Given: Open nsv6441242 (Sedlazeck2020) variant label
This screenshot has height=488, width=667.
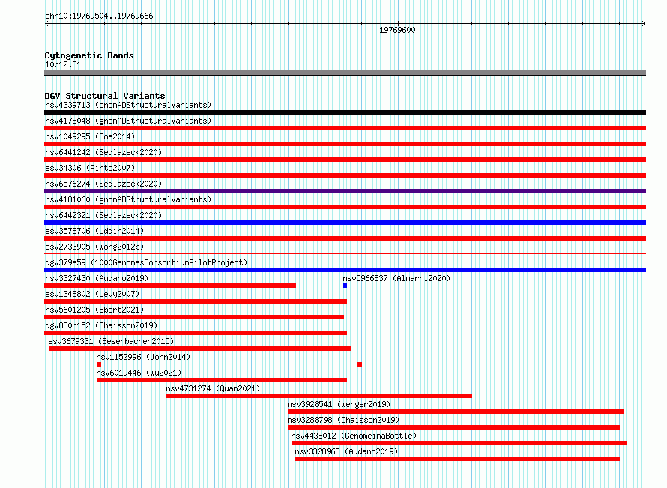Looking at the screenshot, I should pyautogui.click(x=103, y=152).
